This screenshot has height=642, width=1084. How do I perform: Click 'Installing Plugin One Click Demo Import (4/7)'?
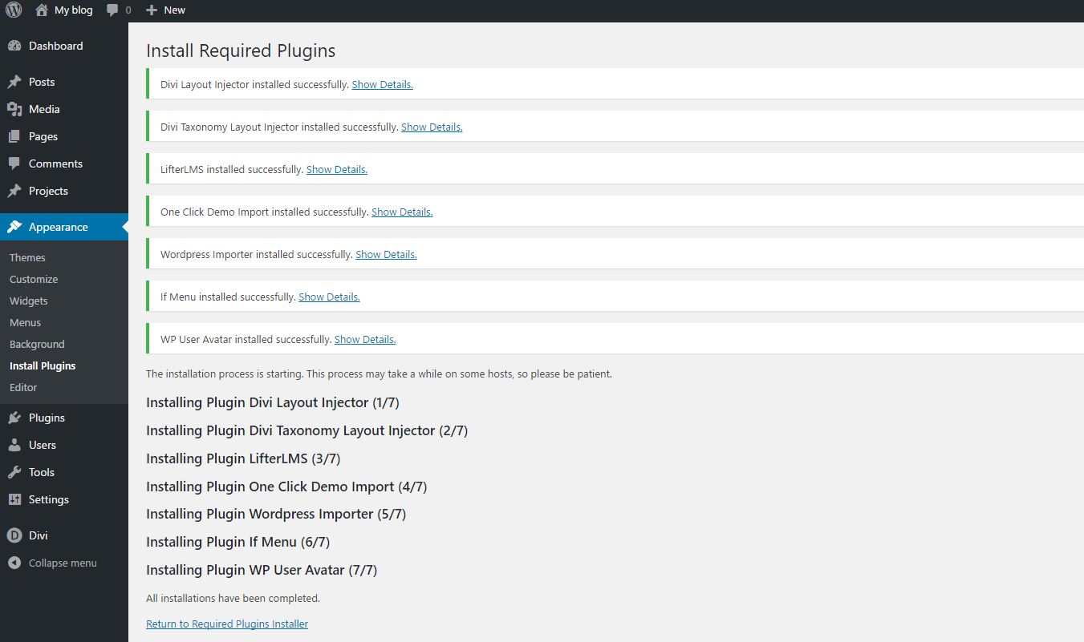click(286, 487)
